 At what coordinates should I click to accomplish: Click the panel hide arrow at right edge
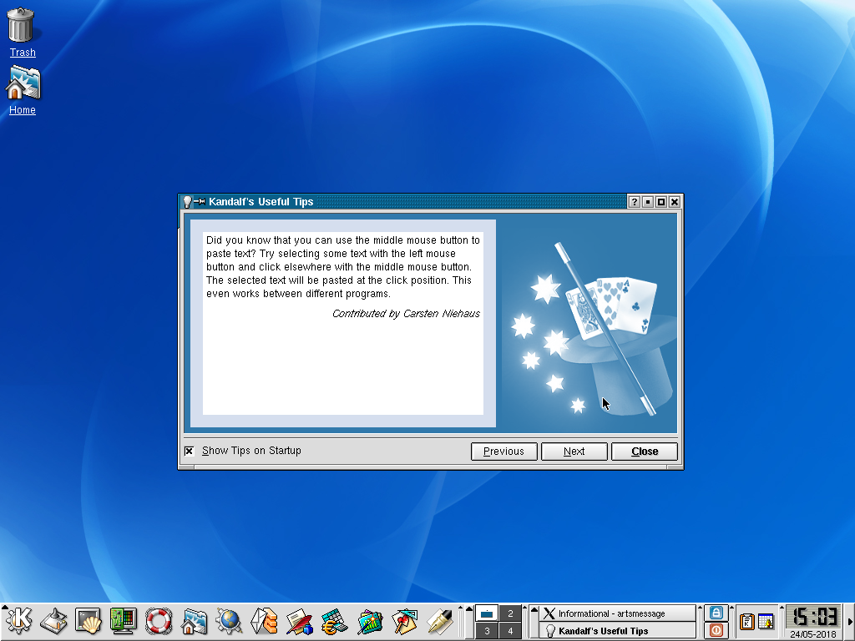coord(850,621)
